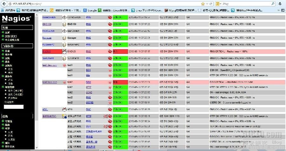Click the red service icon in xDSL PING row

tap(110, 109)
